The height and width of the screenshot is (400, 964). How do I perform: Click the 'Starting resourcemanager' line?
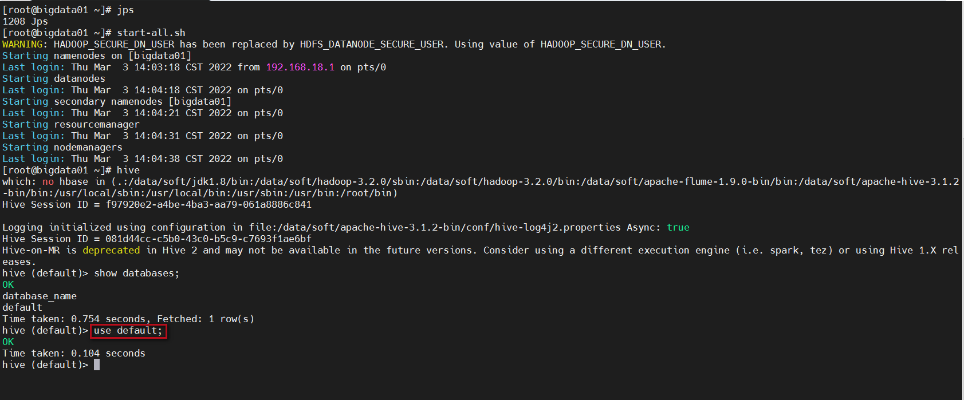71,125
